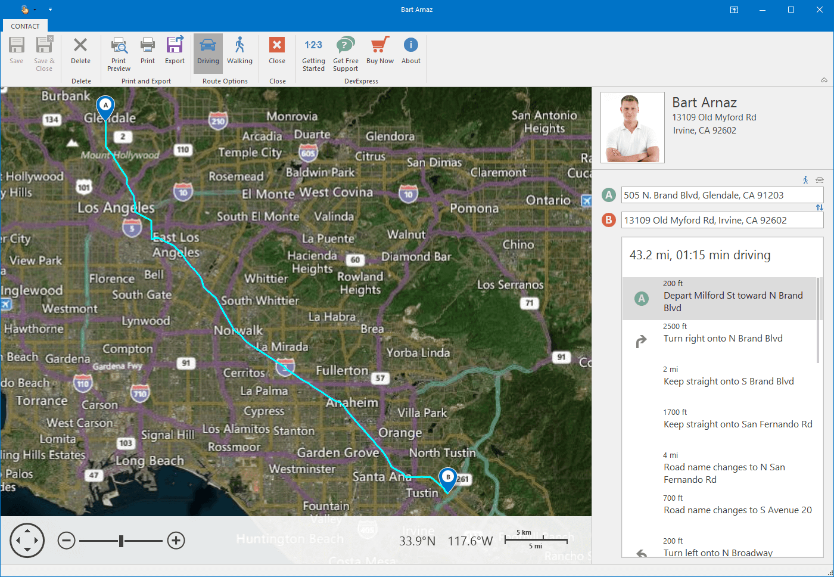Select the car mode icon above the address fields
The width and height of the screenshot is (834, 577).
click(819, 179)
